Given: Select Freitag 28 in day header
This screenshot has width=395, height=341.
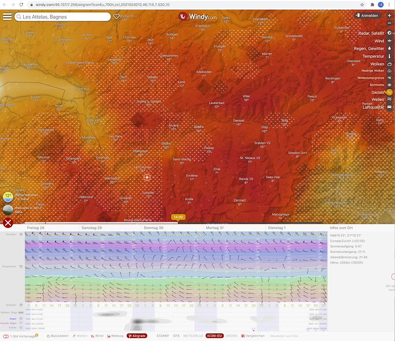Looking at the screenshot, I should coord(36,228).
